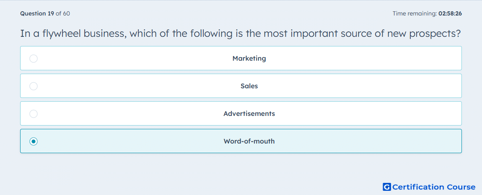The height and width of the screenshot is (195, 482).
Task: Click the Marketing answer label text
Action: coord(249,58)
